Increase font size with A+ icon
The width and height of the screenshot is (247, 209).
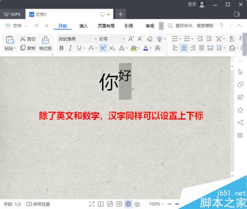point(131,39)
